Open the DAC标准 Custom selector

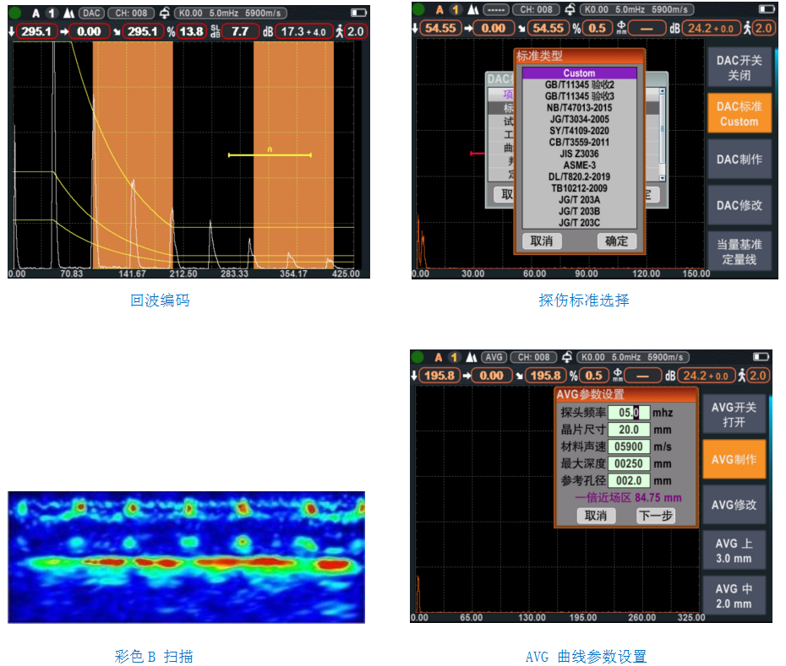(x=739, y=114)
